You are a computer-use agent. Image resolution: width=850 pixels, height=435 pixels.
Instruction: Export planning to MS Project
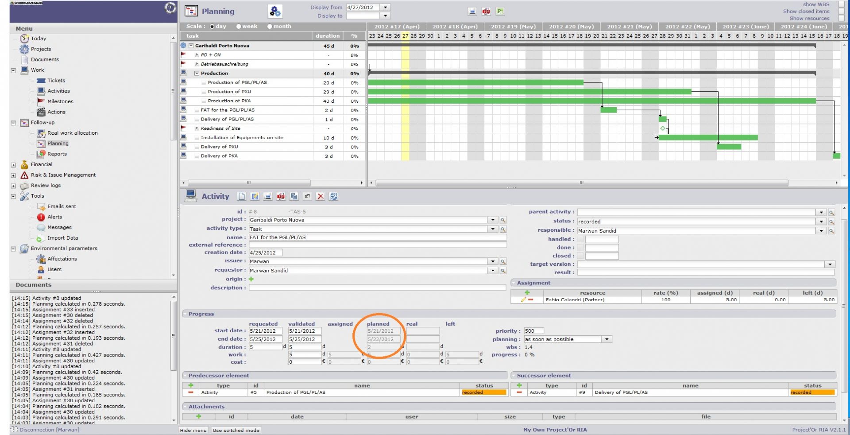(500, 12)
